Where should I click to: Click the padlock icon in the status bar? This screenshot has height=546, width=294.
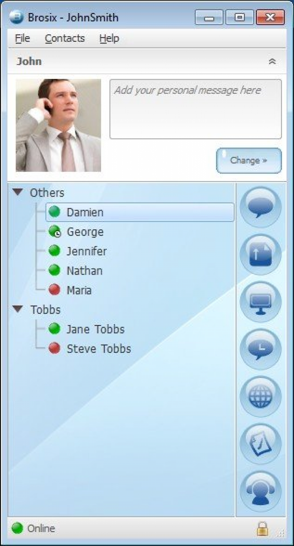262,528
